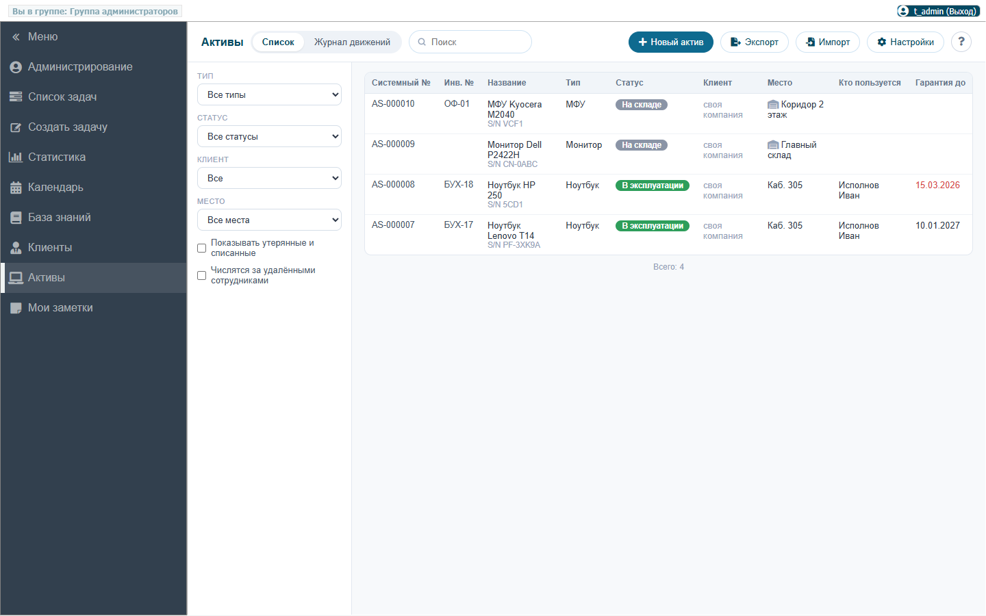Click the МФУ Kyocera M2040 name
Image resolution: width=986 pixels, height=616 pixels.
514,110
